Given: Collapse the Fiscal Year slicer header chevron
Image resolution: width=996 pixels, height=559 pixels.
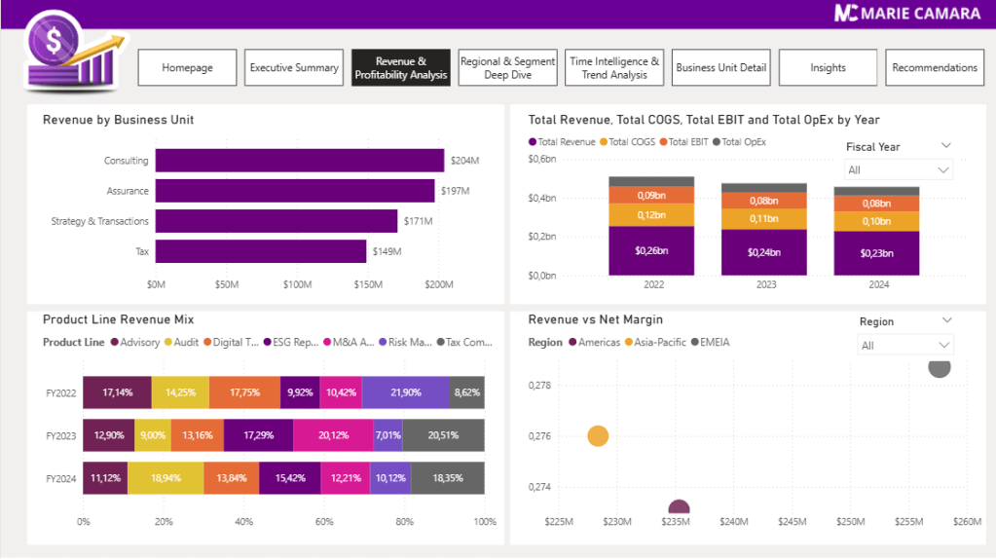Looking at the screenshot, I should point(945,146).
